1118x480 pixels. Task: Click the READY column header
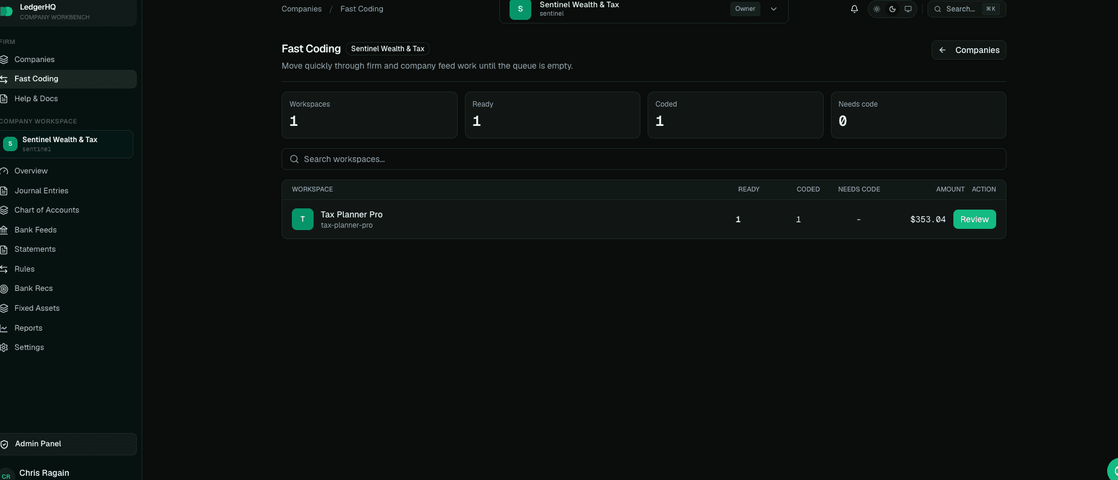pos(749,189)
